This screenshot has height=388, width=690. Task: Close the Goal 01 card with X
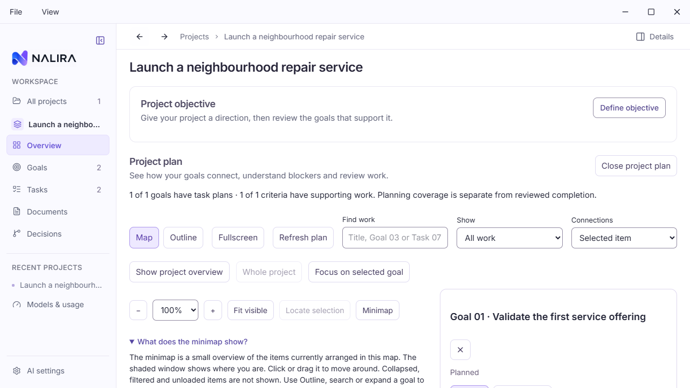tap(460, 350)
